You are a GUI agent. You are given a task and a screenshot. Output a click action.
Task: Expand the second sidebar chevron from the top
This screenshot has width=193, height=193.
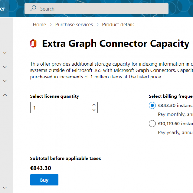pos(5,67)
